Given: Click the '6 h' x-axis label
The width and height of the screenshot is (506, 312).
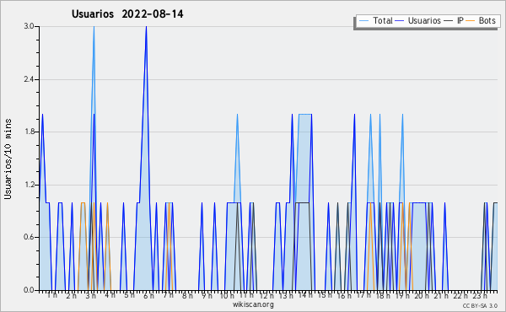Looking at the screenshot, I should (x=148, y=295).
